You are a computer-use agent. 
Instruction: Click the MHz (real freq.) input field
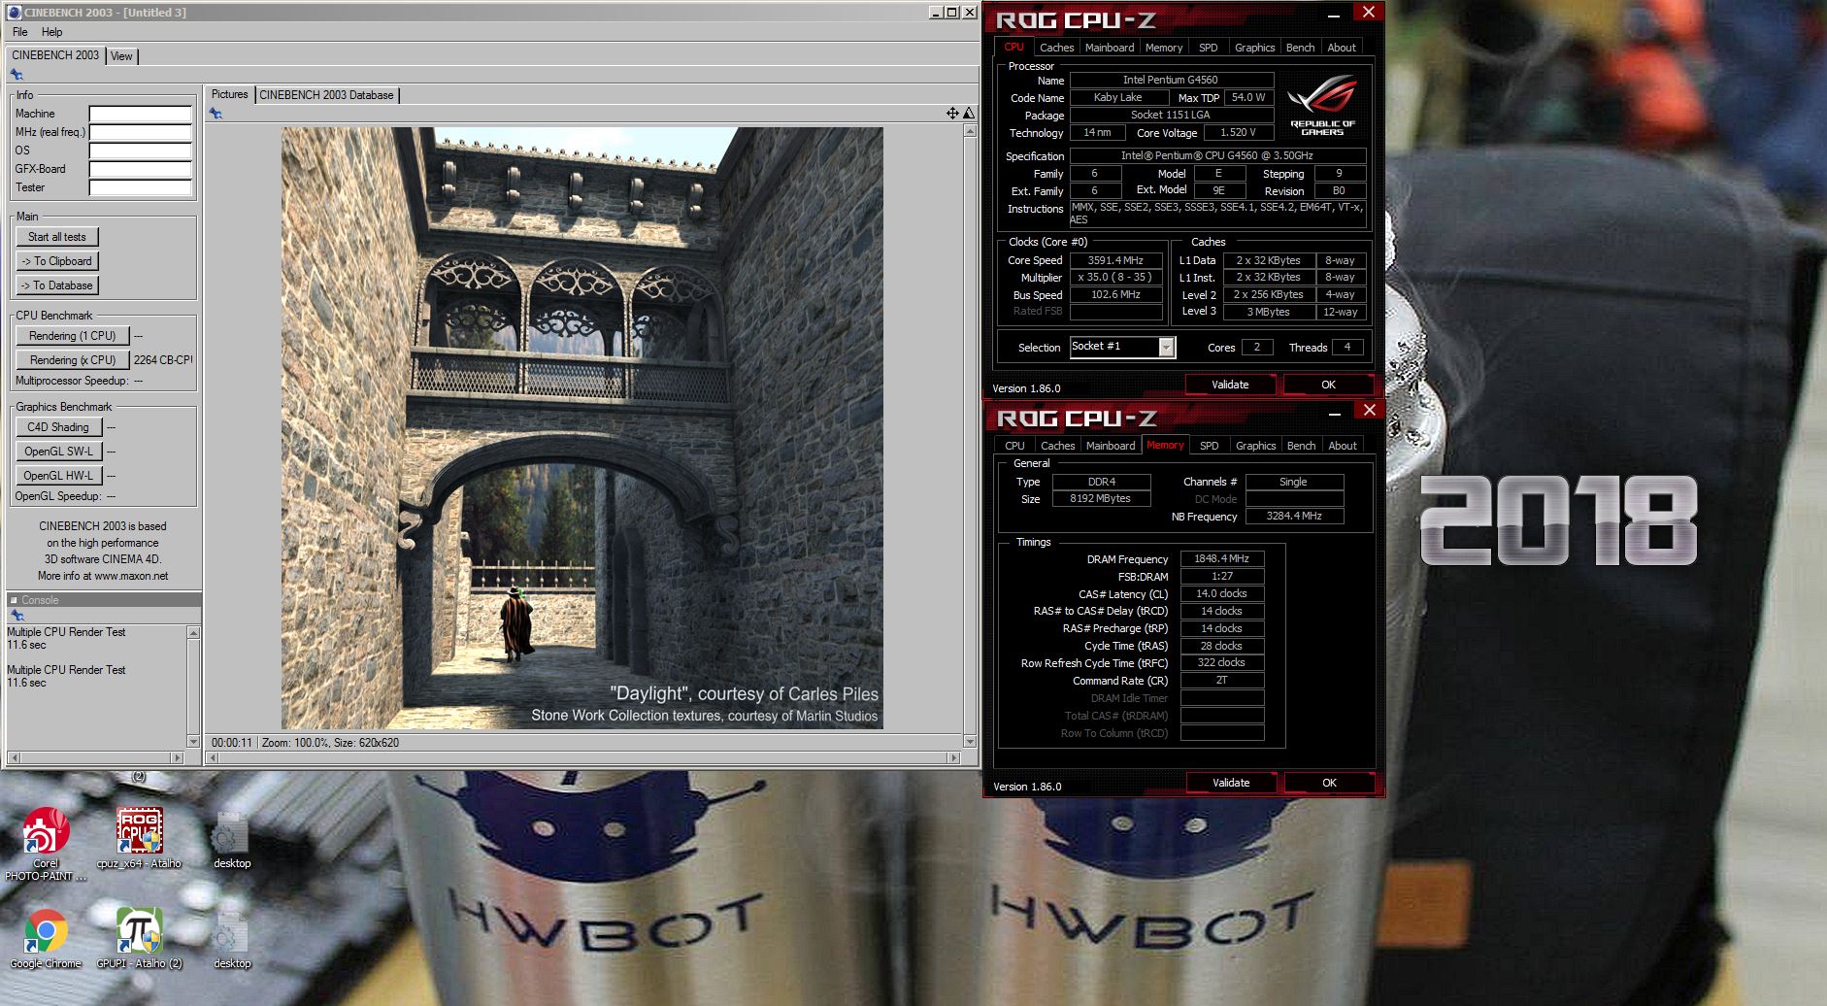click(141, 132)
